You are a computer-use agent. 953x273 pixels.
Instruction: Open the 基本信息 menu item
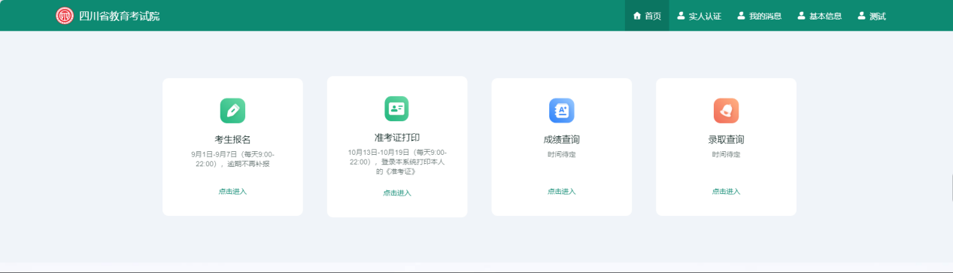(819, 16)
